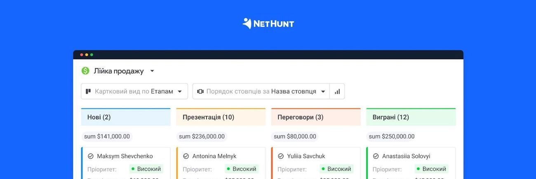Click the column order carousel icon
536x179 pixels.
coord(200,91)
